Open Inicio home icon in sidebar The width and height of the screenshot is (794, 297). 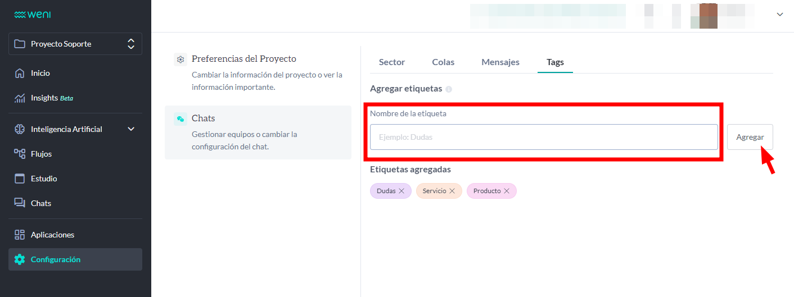pos(20,73)
